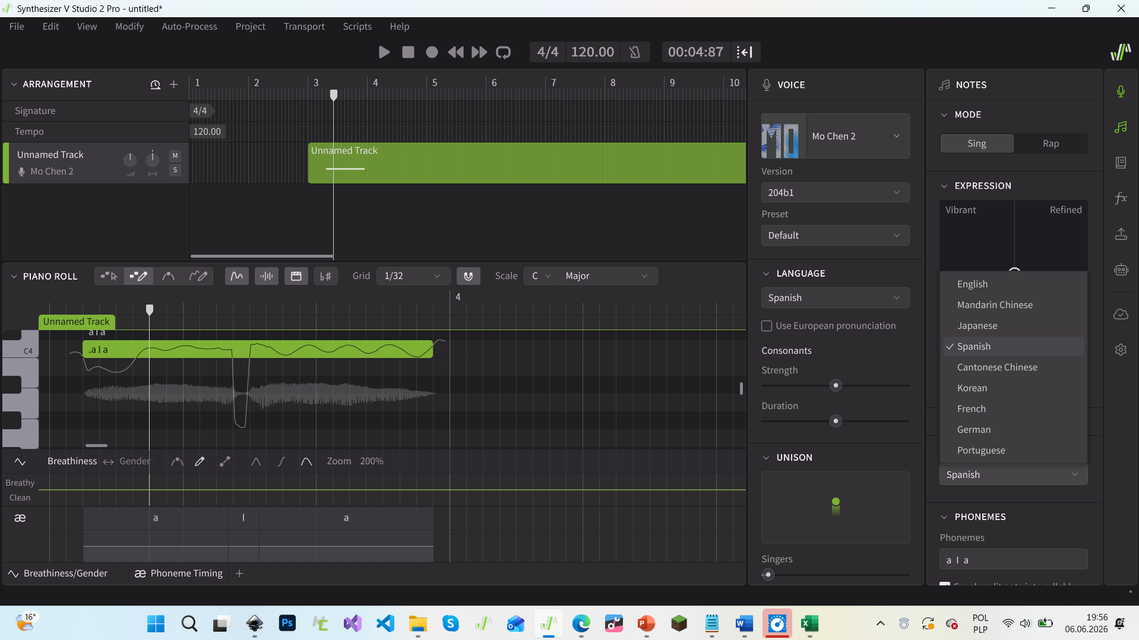Toggle waveform display in piano roll
The image size is (1139, 640).
[x=267, y=276]
